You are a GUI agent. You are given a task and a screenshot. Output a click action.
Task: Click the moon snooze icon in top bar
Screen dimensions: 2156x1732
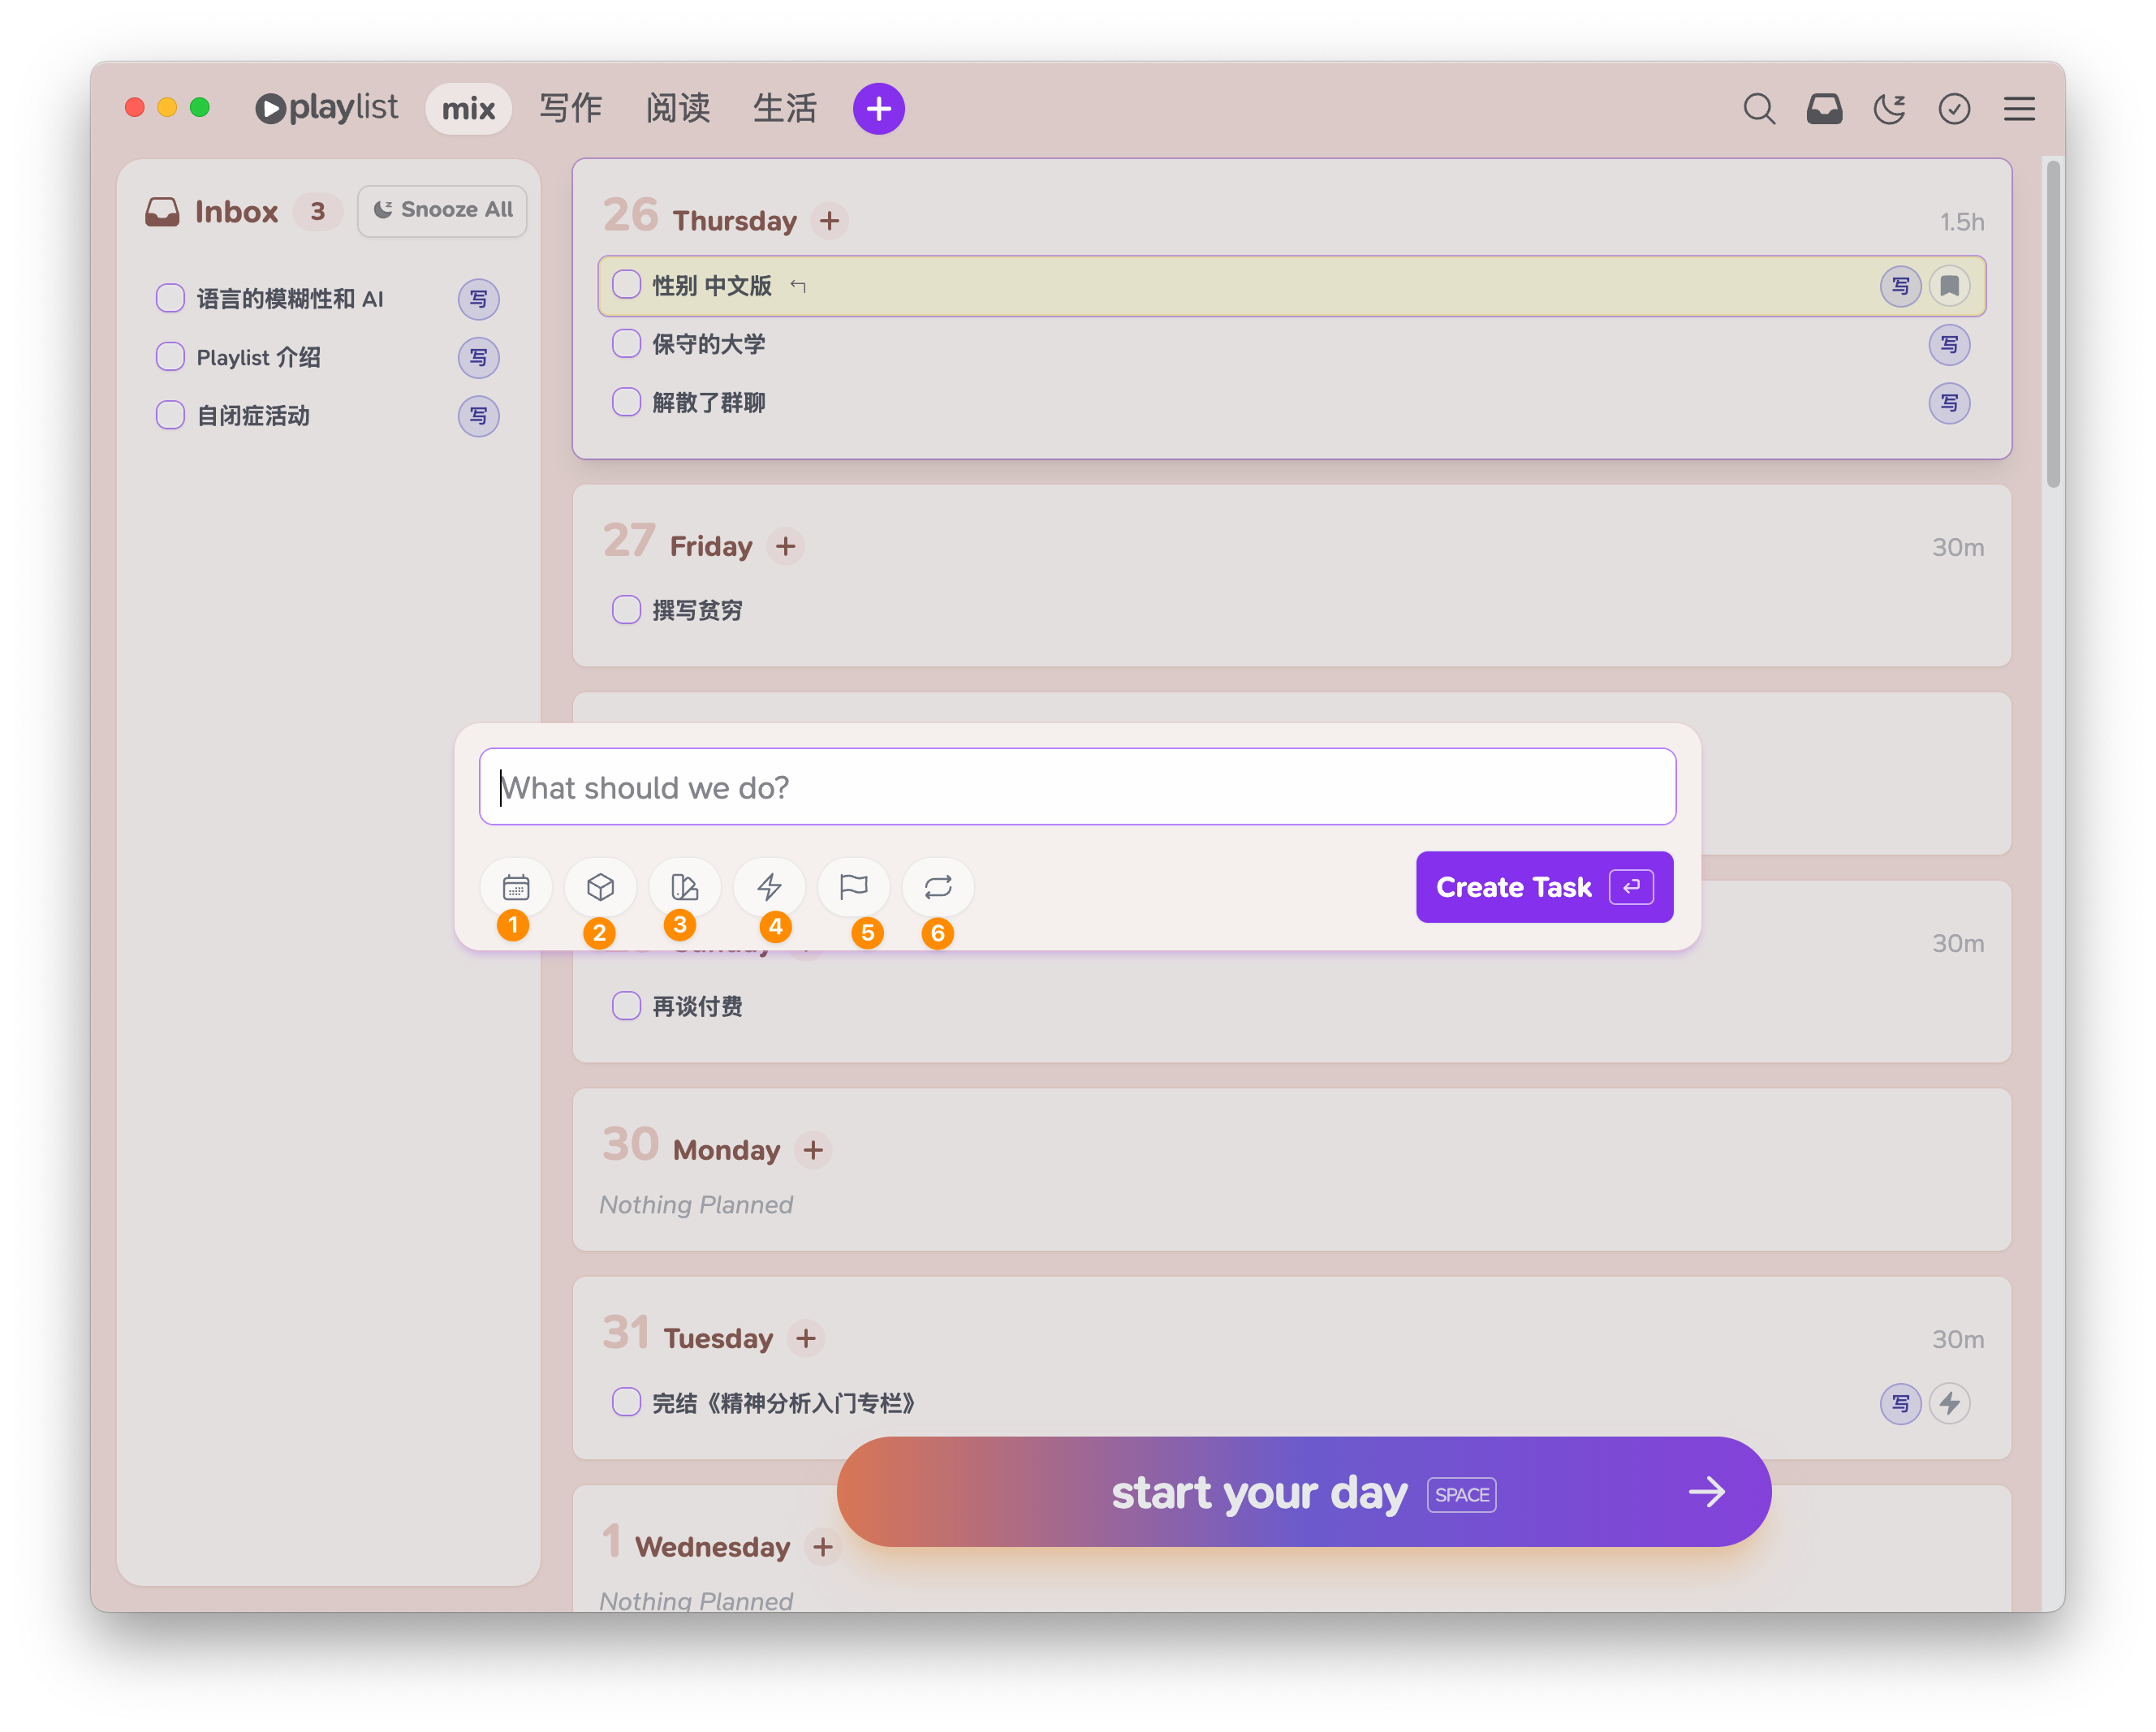click(x=1889, y=109)
